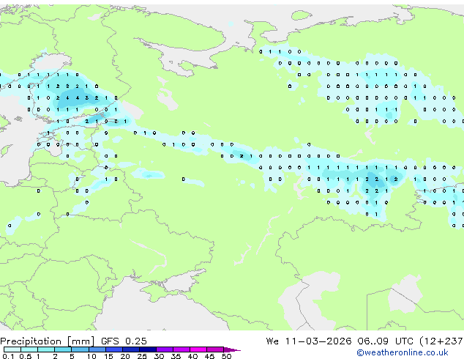Choose the 25–30 mm navy legend box
The height and width of the screenshot is (359, 464).
click(x=147, y=349)
